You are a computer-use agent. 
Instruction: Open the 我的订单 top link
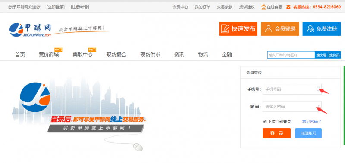click(x=202, y=7)
